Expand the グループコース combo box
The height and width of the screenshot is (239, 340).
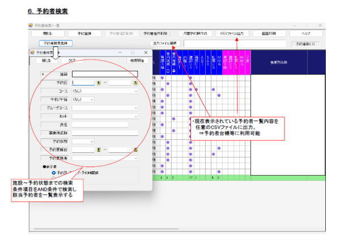[x=136, y=108]
